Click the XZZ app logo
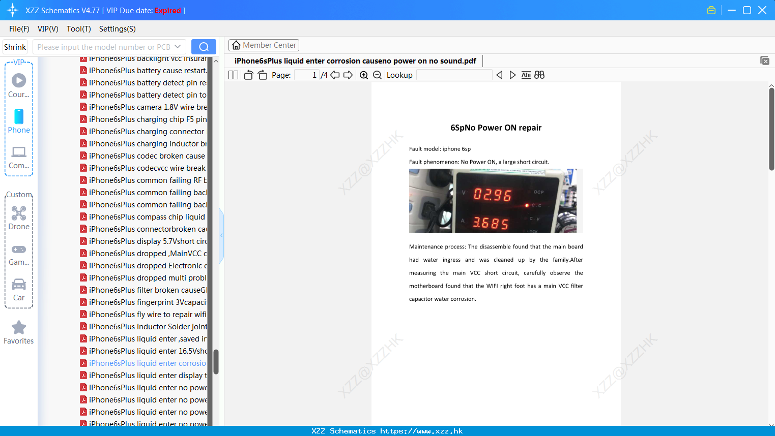Image resolution: width=775 pixels, height=436 pixels. (x=12, y=10)
